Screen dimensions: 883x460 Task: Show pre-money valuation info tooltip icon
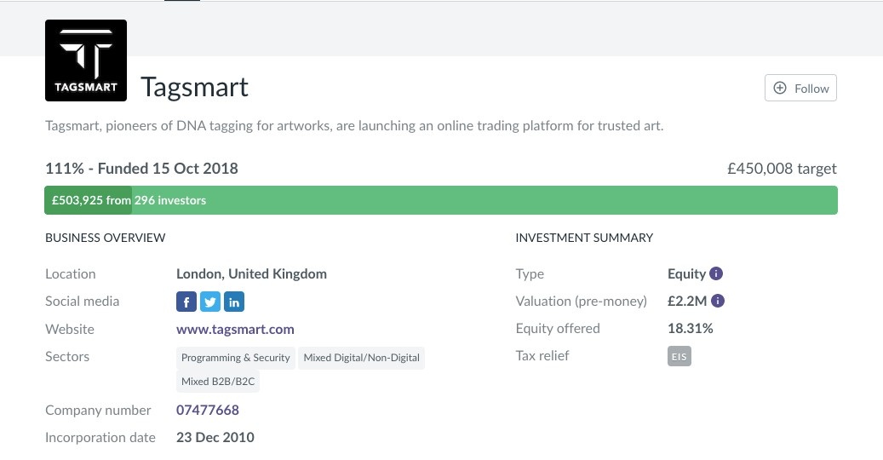coord(718,302)
